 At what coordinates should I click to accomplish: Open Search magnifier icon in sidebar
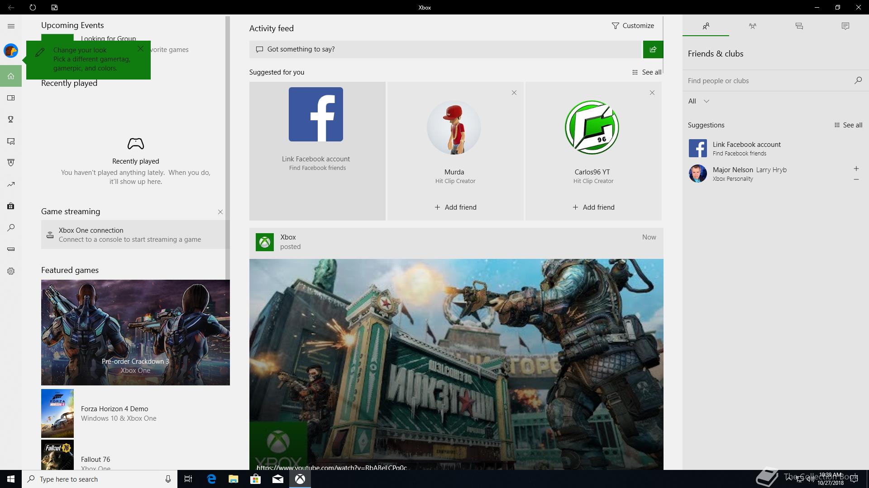click(x=11, y=228)
